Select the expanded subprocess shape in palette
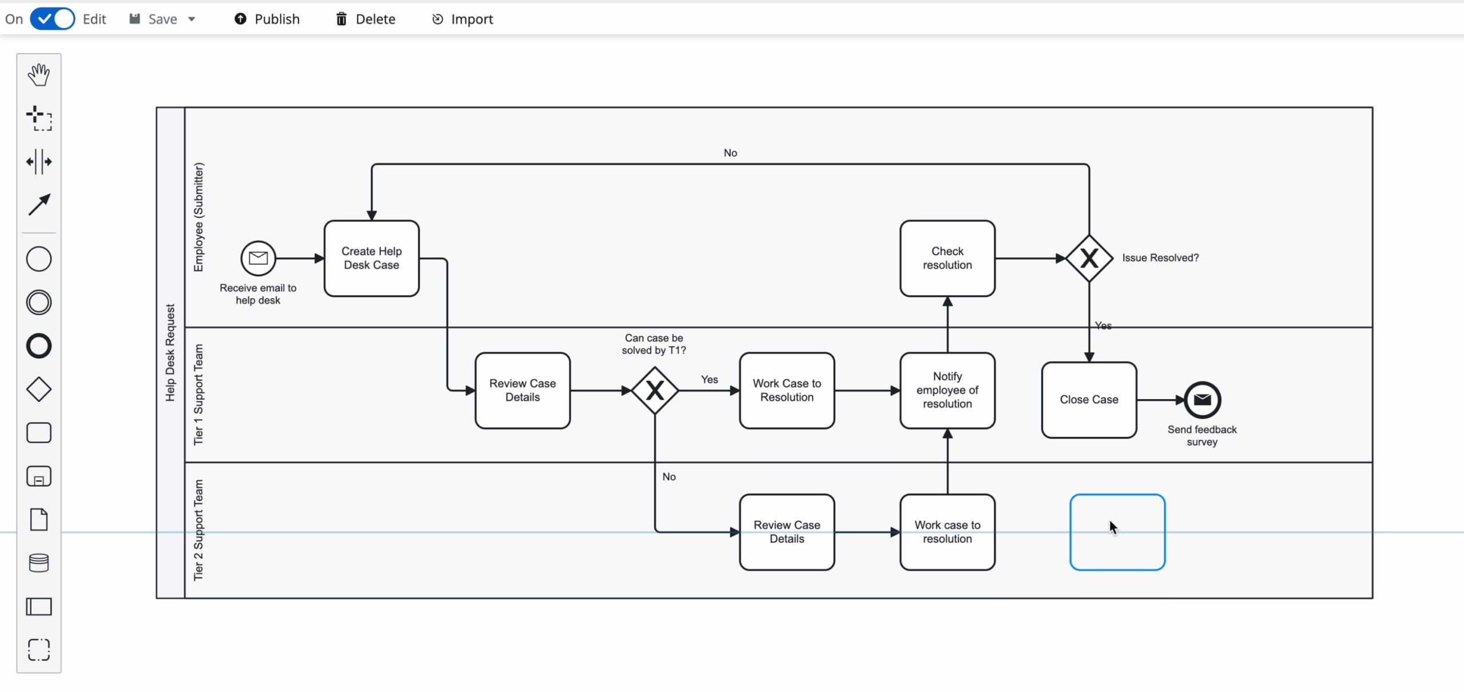 point(39,476)
